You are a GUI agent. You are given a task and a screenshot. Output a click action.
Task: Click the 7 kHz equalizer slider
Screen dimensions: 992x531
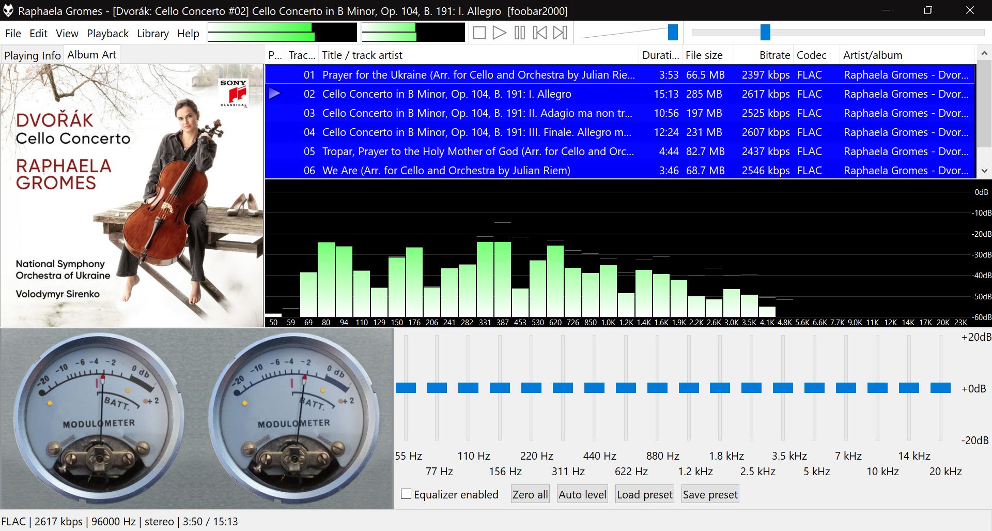click(x=846, y=388)
